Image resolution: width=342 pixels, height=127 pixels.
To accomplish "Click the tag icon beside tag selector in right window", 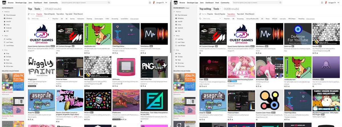I will click(x=200, y=19).
